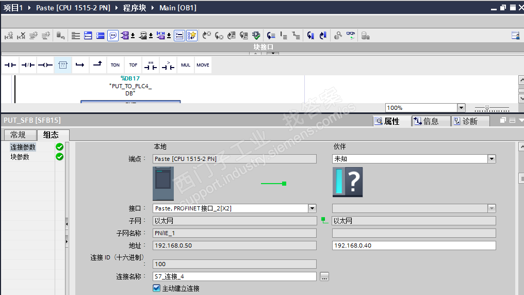Adjust the editor zoom slider handle
Viewport: 524px width, 295px height.
point(487,108)
